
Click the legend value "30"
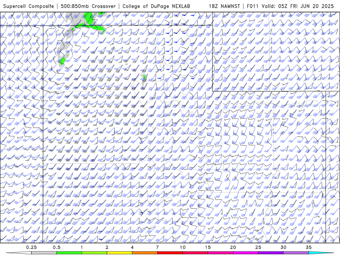[x=283, y=247]
